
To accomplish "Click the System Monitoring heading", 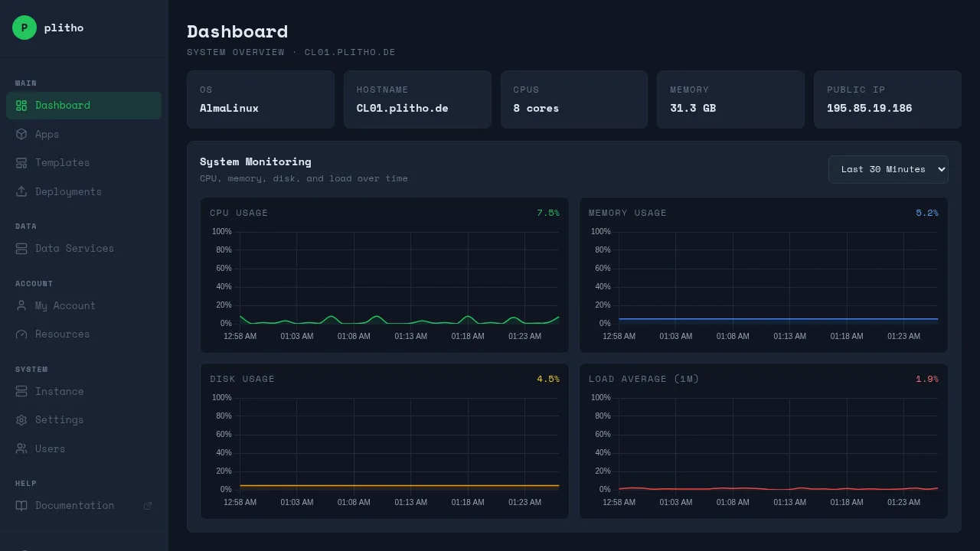I will (x=256, y=161).
